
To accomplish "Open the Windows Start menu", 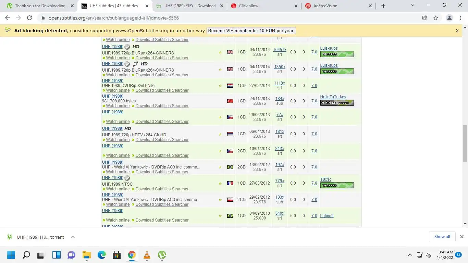I will coord(11,255).
